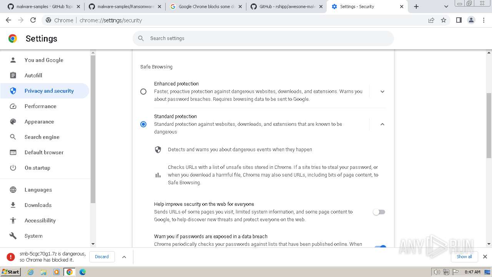This screenshot has width=492, height=277.
Task: Open File Explorer from the taskbar
Action: point(43,272)
